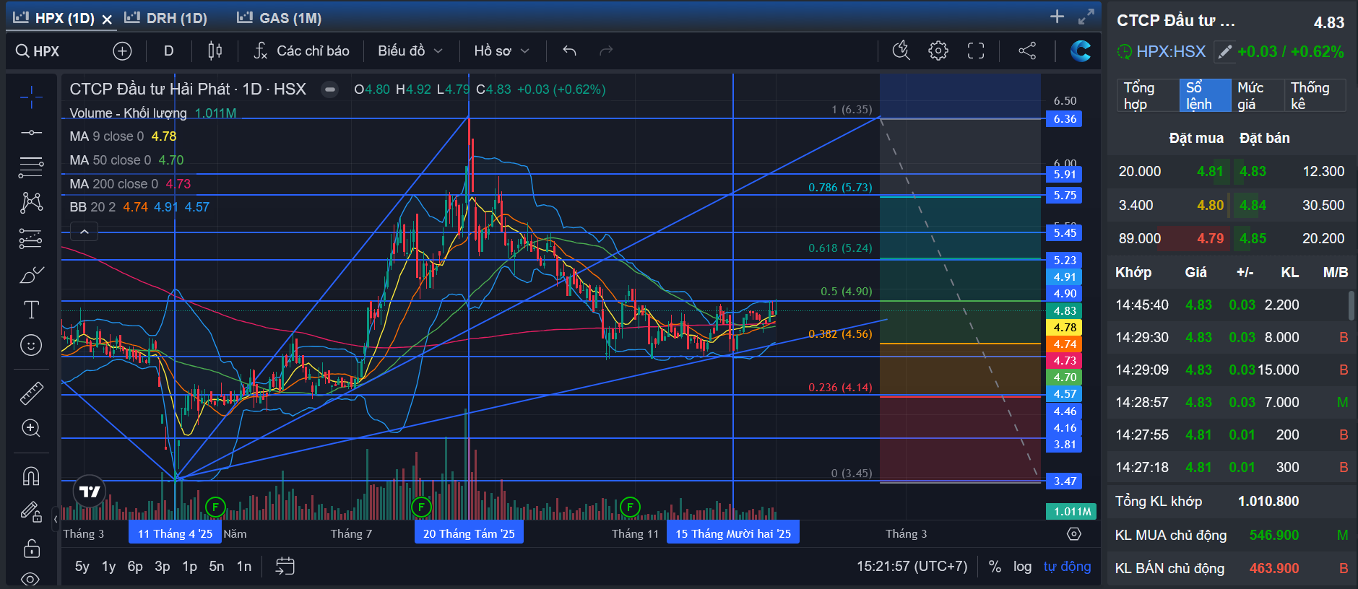Viewport: 1358px width, 589px height.
Task: Change the D time interval
Action: coord(168,51)
